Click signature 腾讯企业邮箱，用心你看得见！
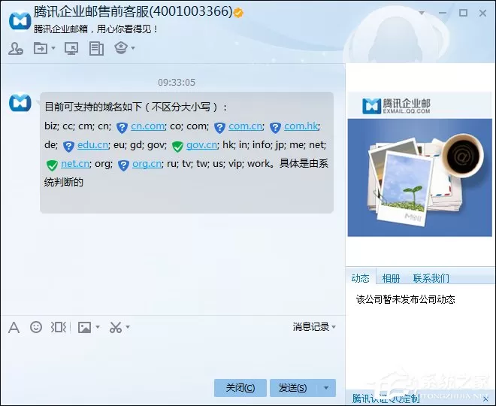 click(x=96, y=29)
